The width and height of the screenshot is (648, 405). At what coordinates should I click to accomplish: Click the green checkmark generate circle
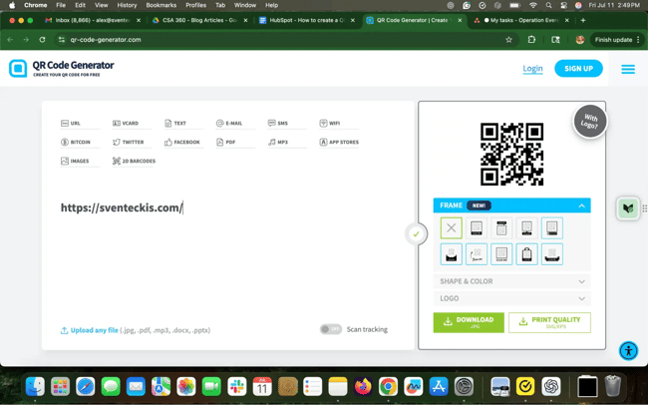coord(416,234)
